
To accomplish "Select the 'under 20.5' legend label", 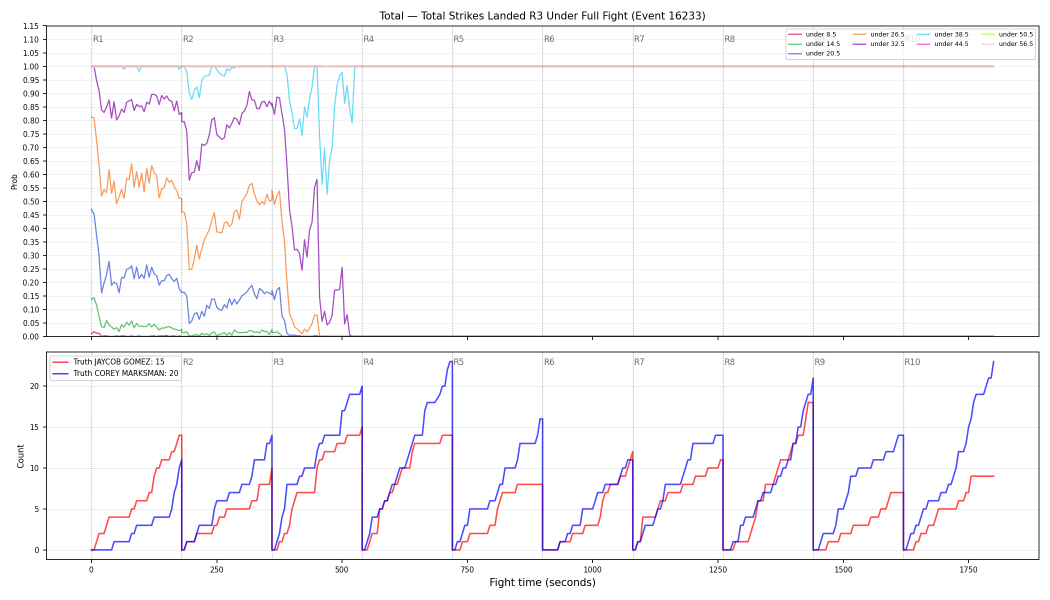I will 822,53.
